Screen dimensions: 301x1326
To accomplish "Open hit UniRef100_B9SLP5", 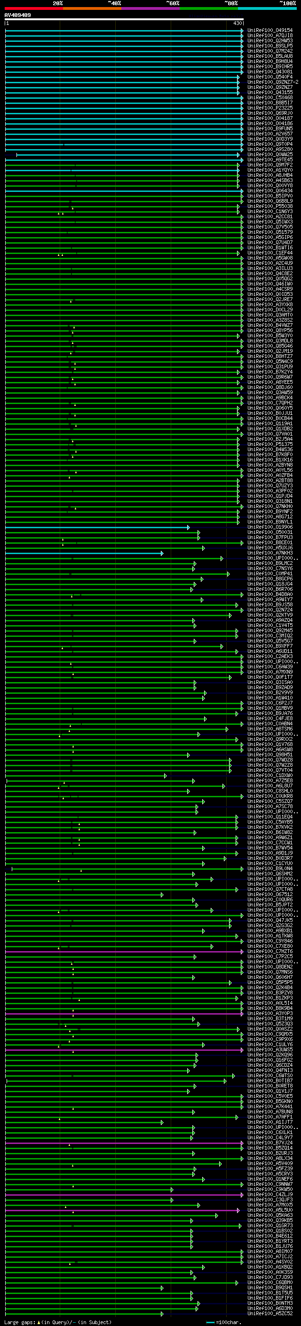I will (269, 46).
